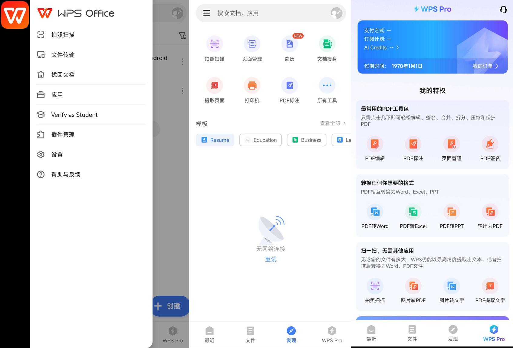Expand 查看全部 to view all templates
Viewport: 513px width, 348px height.
332,123
